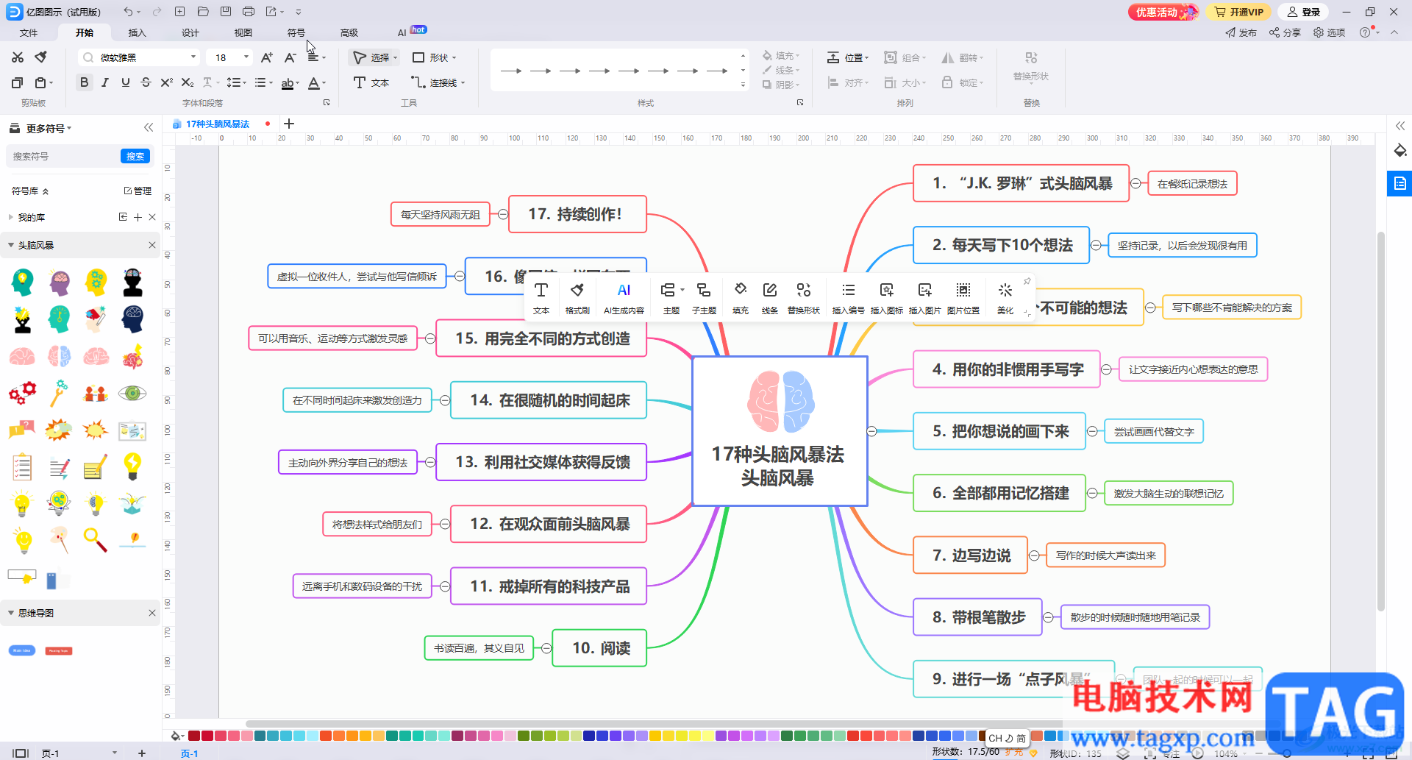The width and height of the screenshot is (1412, 760).
Task: Click the strikethrough formatting icon
Action: (x=146, y=82)
